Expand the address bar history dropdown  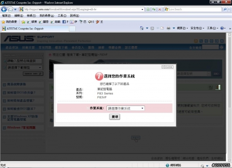click(x=142, y=9)
